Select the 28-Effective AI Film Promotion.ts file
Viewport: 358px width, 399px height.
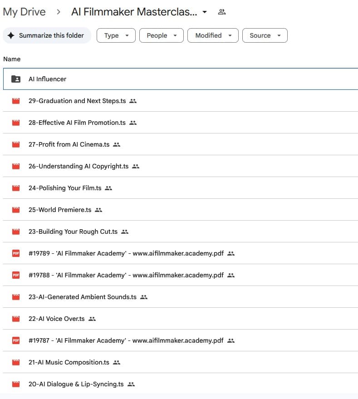(x=77, y=123)
